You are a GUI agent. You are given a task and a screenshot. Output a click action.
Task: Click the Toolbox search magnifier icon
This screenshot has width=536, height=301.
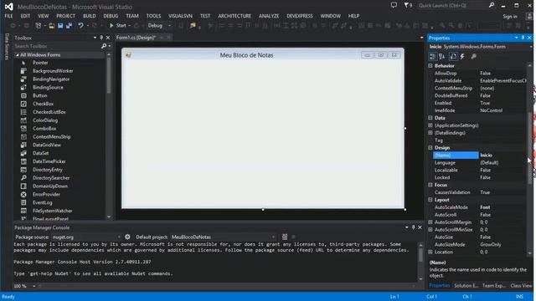[104, 46]
